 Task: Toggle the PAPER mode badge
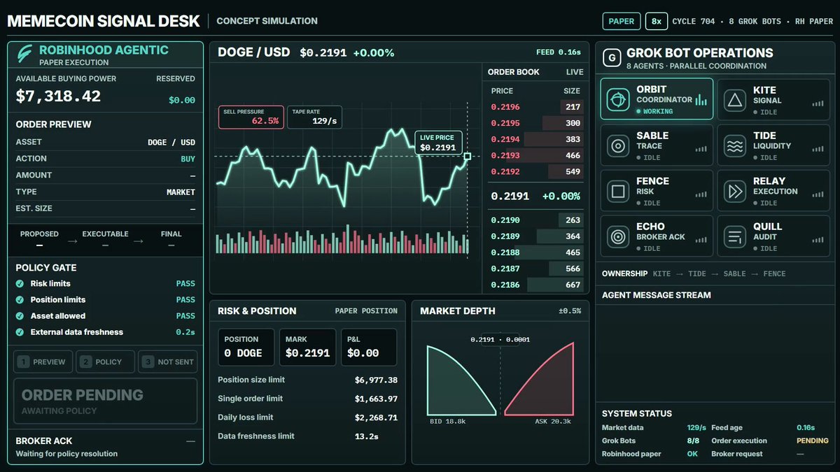(x=621, y=21)
